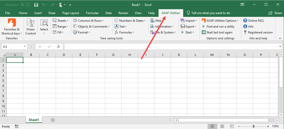Click Tell me what you want to do
This screenshot has width=284, height=129.
coord(208,13)
